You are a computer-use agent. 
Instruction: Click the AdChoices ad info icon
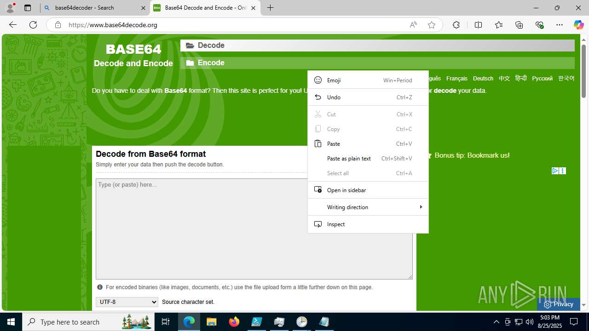(x=555, y=171)
